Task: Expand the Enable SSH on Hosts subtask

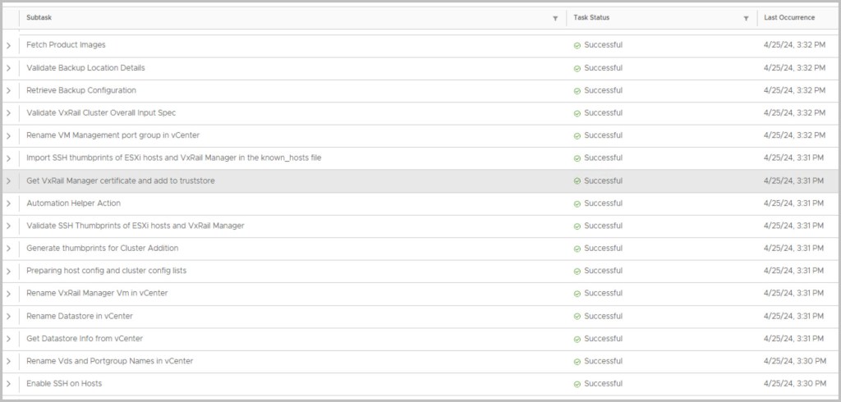Action: click(8, 384)
